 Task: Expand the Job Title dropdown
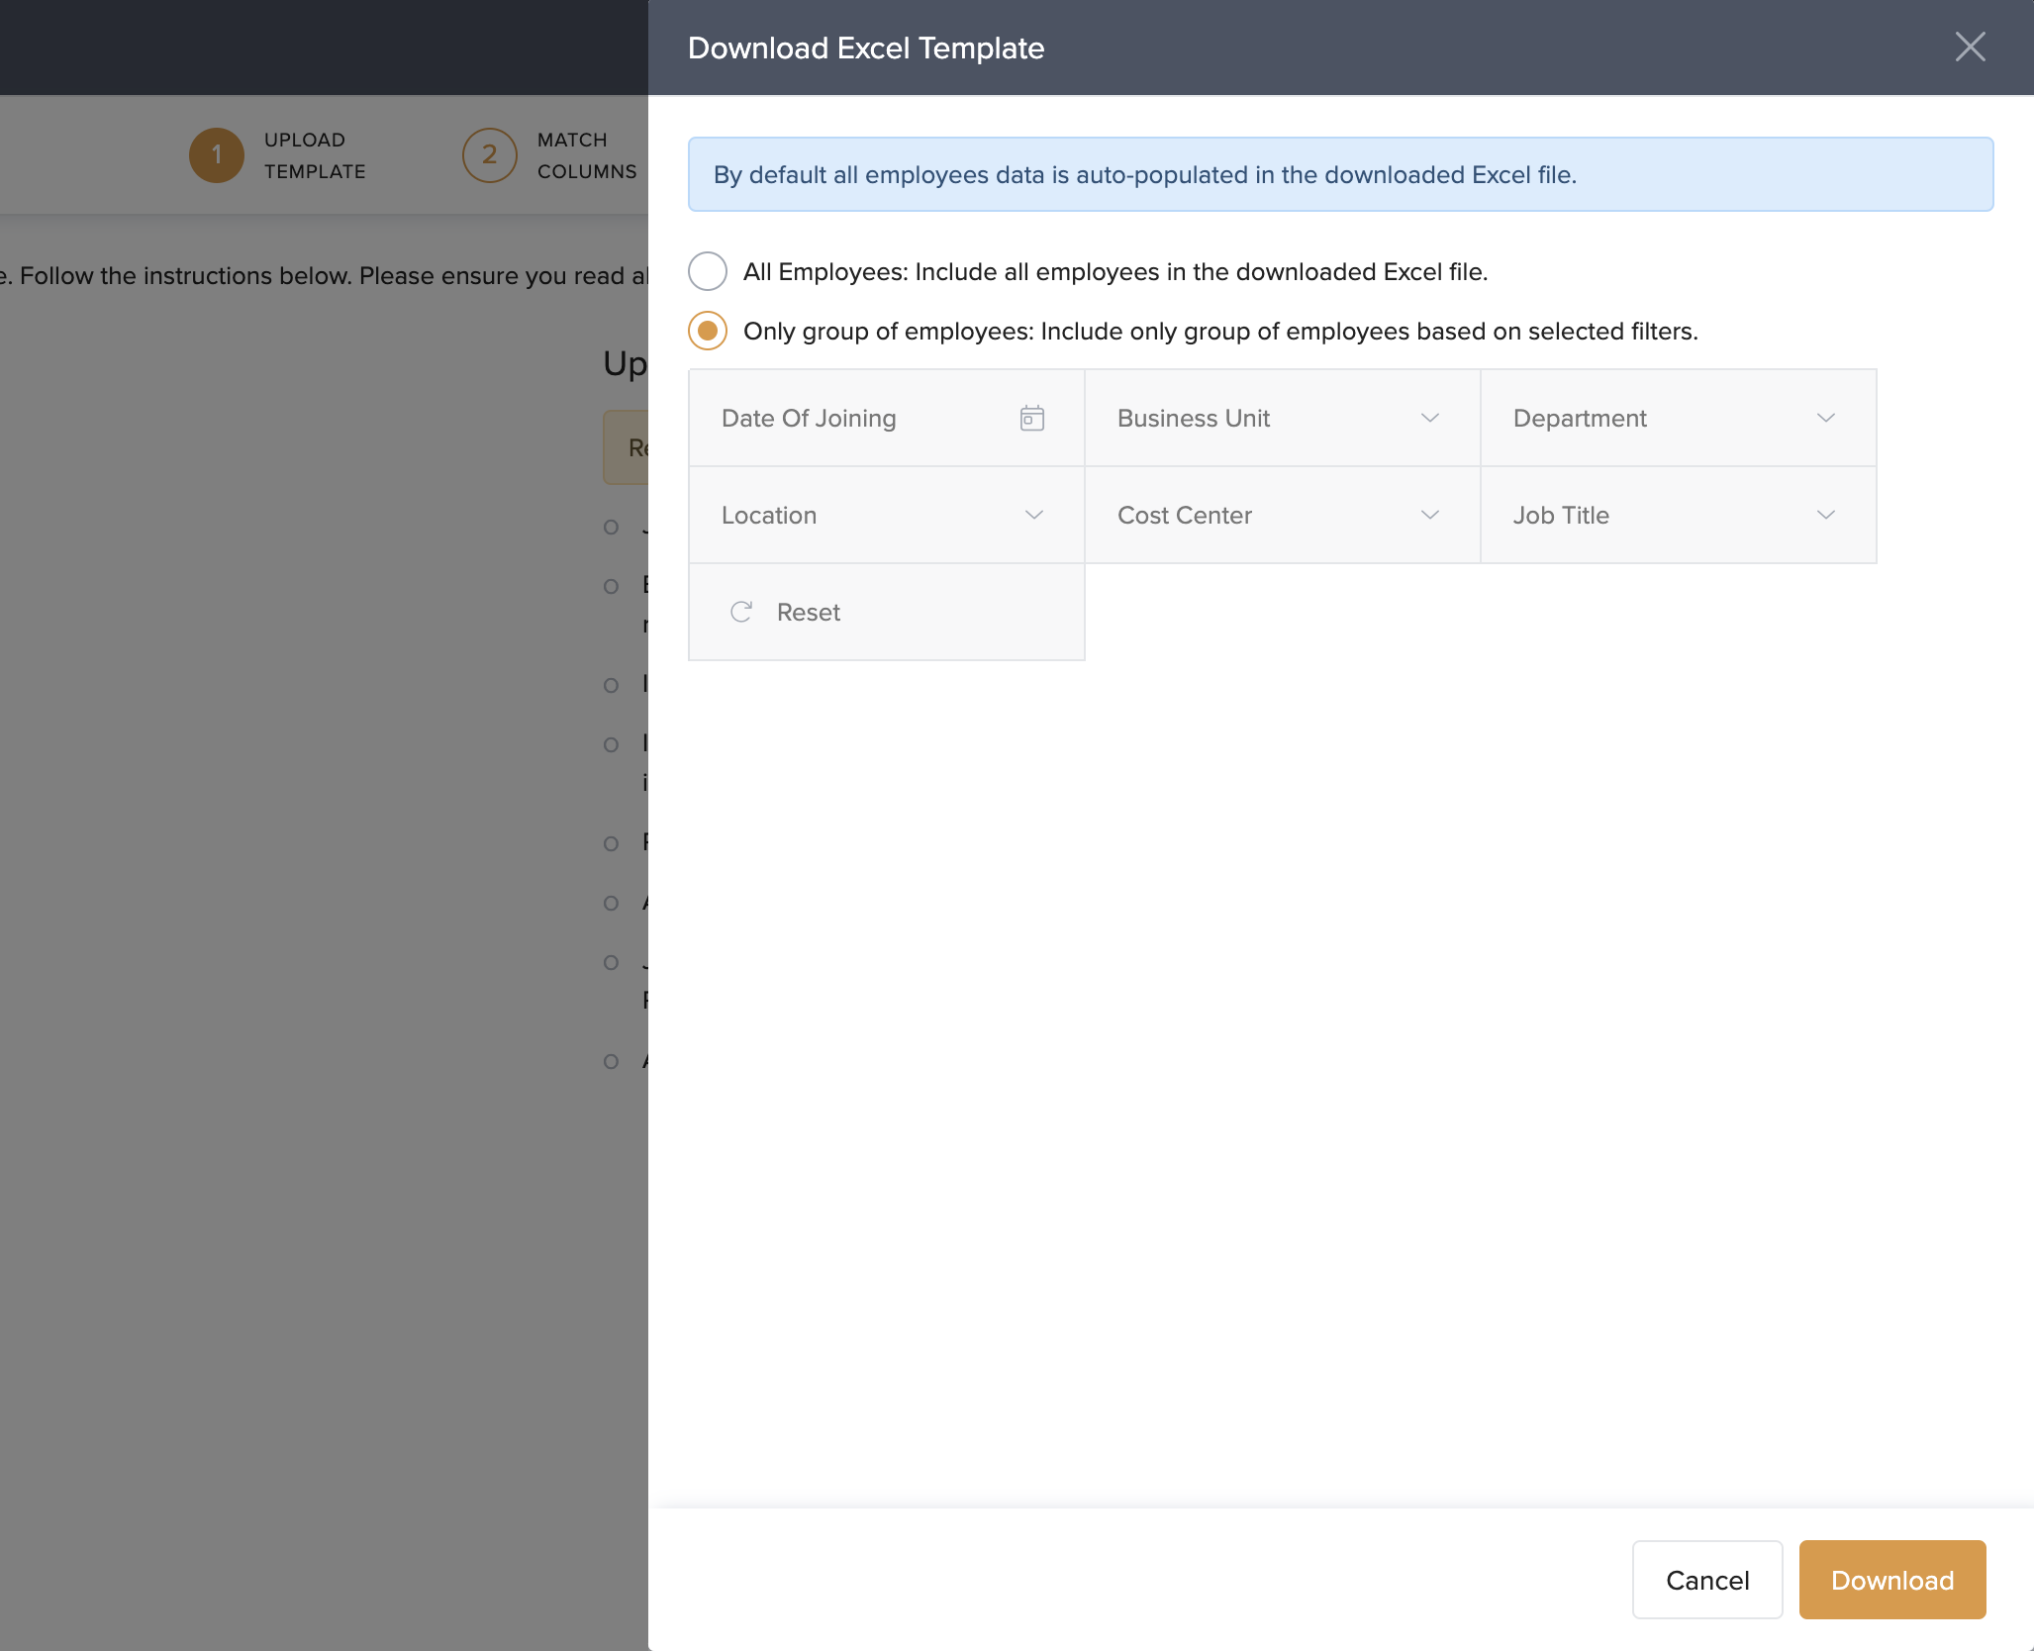pos(1677,515)
